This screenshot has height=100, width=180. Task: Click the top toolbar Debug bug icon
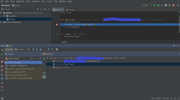click(158, 5)
